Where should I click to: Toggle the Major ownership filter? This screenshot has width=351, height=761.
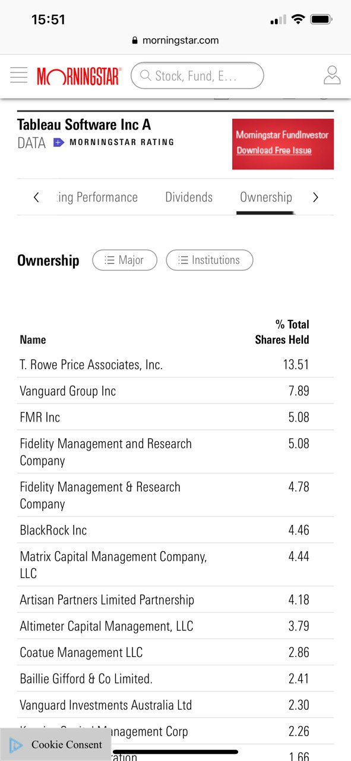(x=125, y=260)
